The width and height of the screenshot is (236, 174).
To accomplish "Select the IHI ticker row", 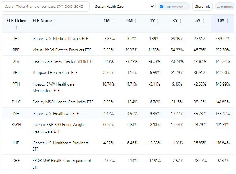I will (x=16, y=38).
